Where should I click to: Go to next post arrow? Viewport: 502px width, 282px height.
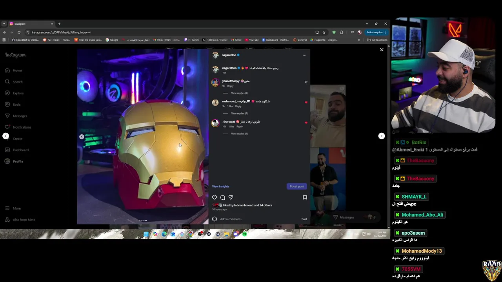tap(381, 136)
